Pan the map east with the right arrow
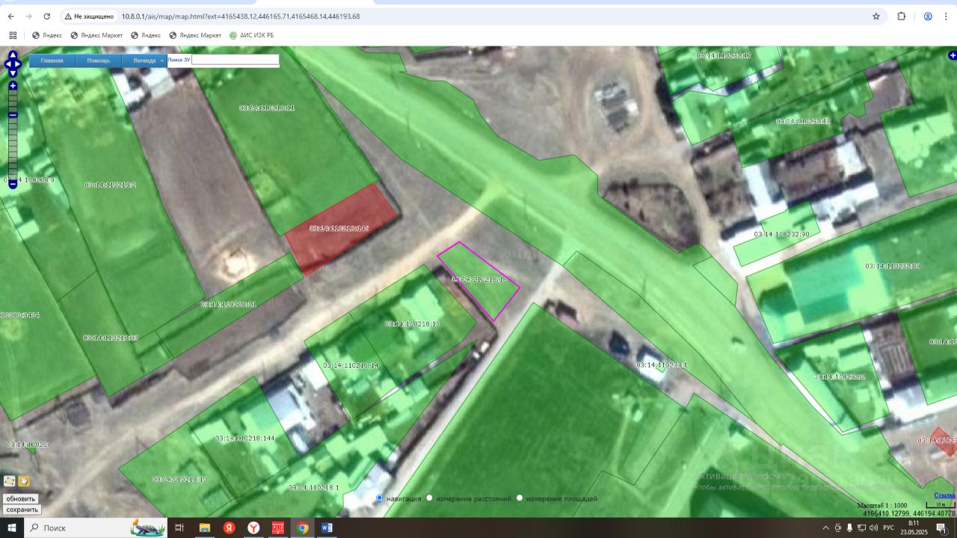 click(x=19, y=64)
